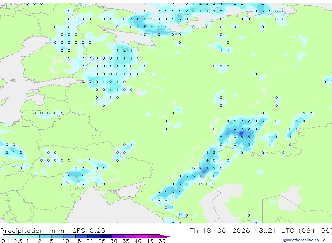
Task: Click the 5–10 mm legend swatch
Action: [x=57, y=236]
